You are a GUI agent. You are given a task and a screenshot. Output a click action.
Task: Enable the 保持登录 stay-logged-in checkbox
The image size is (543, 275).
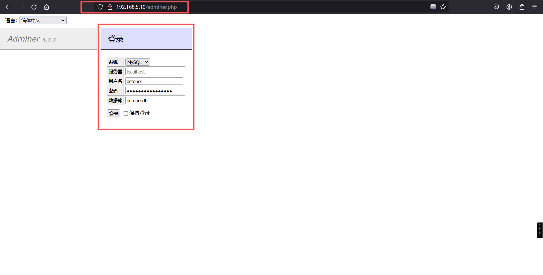pyautogui.click(x=126, y=113)
